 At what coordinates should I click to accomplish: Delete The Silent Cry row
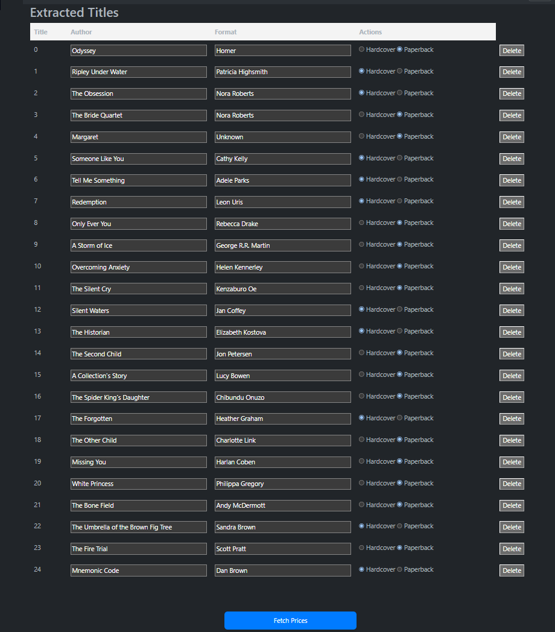[512, 289]
